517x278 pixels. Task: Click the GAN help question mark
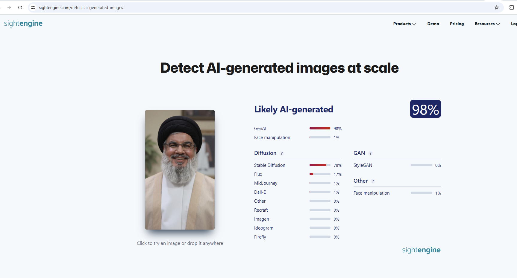coord(370,153)
